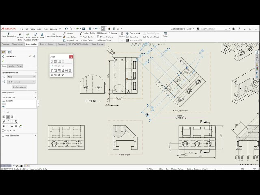
Task: Expand the Dual Dimension section
Action: (35, 135)
